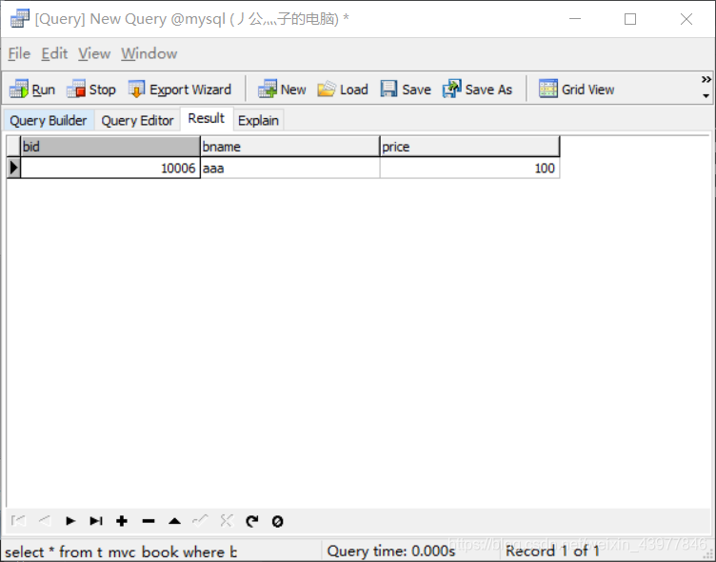Go to first record

click(18, 521)
